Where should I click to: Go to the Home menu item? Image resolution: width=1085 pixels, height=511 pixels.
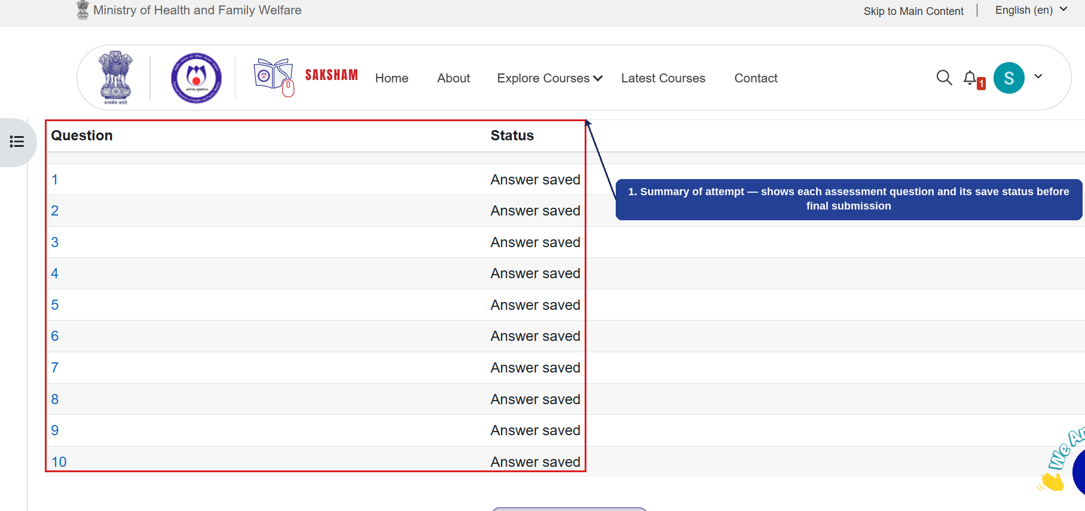pyautogui.click(x=392, y=78)
